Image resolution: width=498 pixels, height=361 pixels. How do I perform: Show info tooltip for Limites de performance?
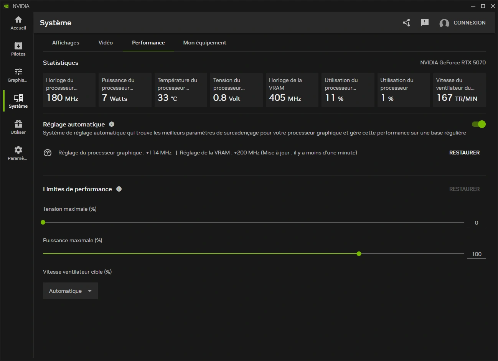[x=119, y=189]
